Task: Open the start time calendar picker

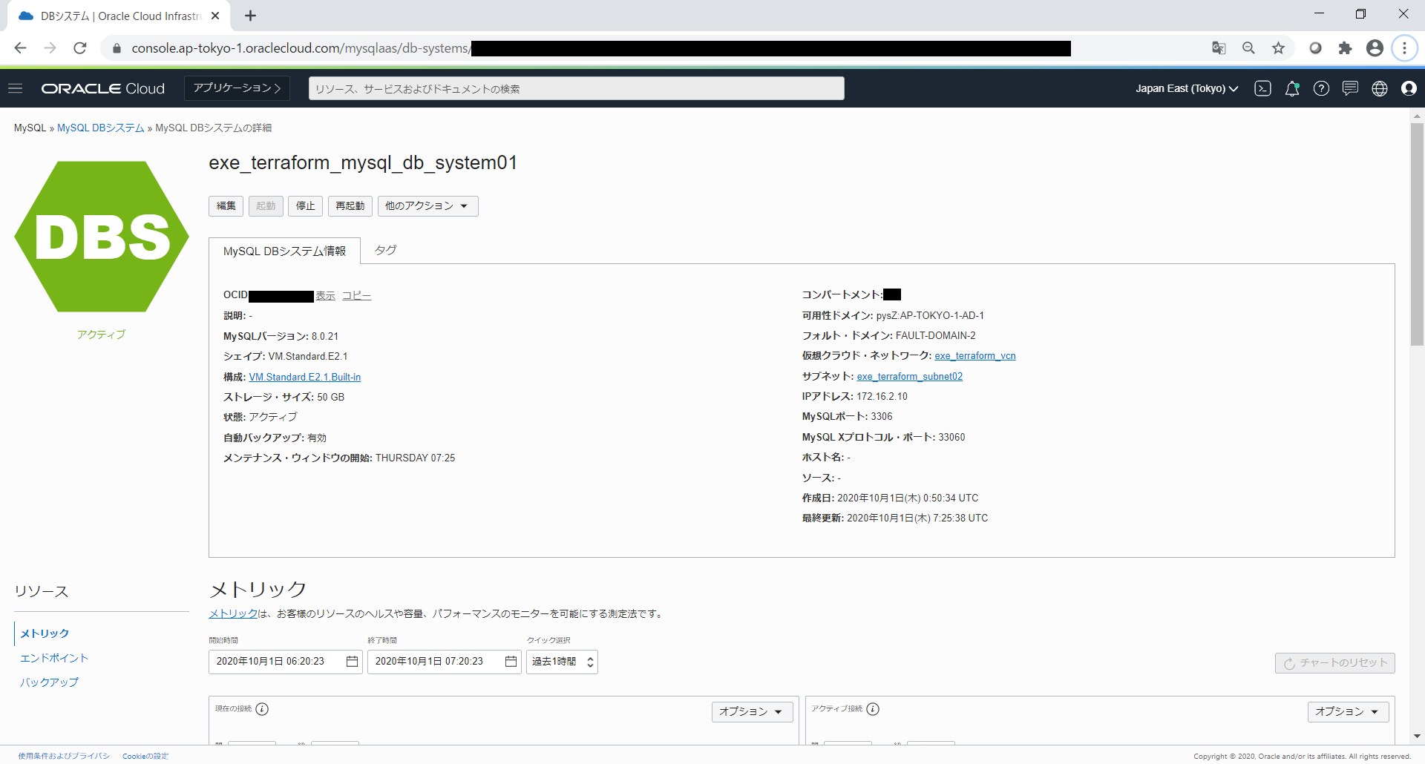Action: click(x=352, y=662)
